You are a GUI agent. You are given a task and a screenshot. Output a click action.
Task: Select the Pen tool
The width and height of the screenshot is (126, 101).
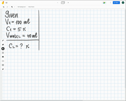[x=3, y=41]
